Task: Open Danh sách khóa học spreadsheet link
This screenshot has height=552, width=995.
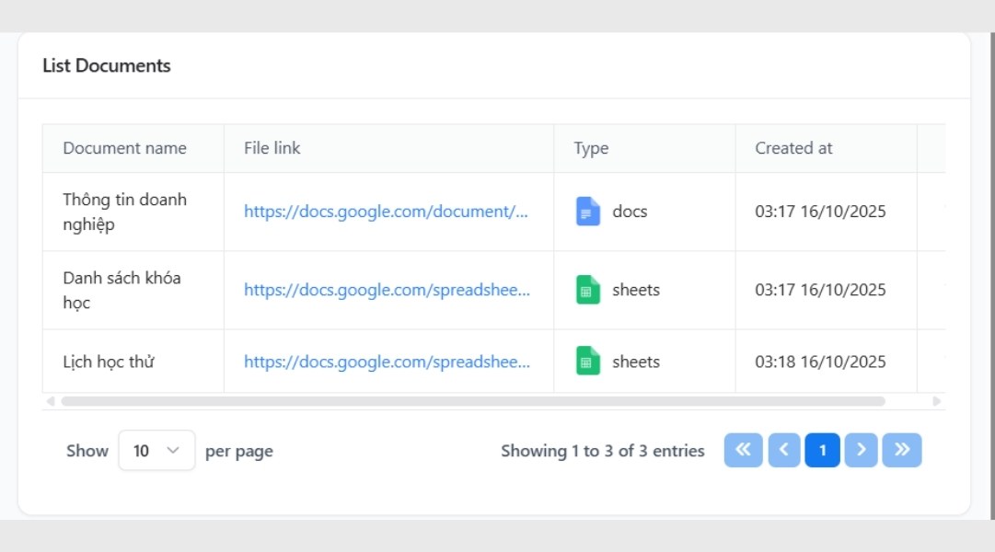Action: [387, 290]
